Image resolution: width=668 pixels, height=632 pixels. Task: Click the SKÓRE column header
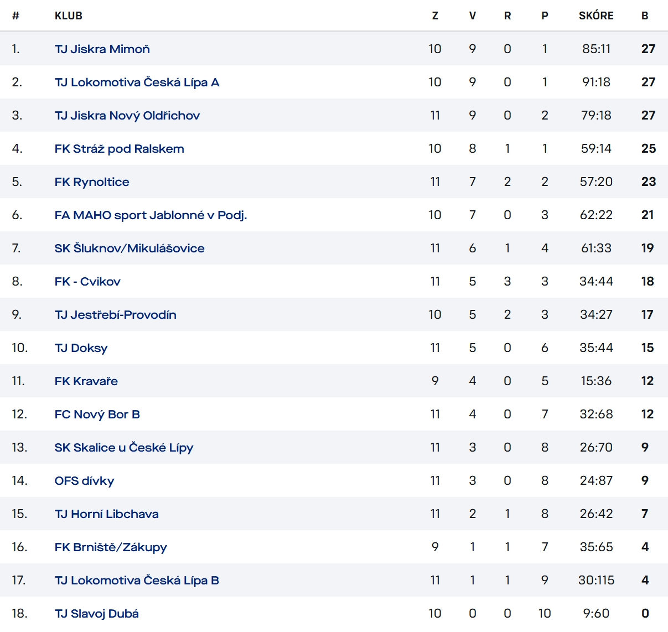[x=596, y=16]
